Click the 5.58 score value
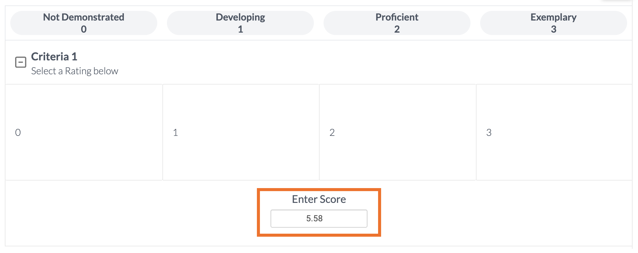Viewport: 638px width, 253px height. click(314, 219)
